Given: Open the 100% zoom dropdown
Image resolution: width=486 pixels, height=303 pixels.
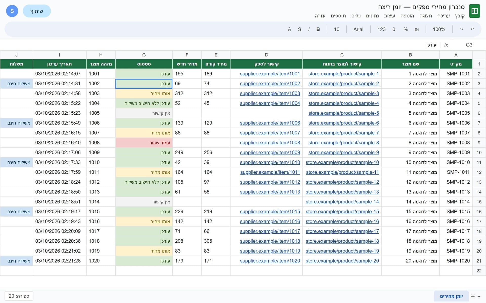Looking at the screenshot, I should (439, 29).
